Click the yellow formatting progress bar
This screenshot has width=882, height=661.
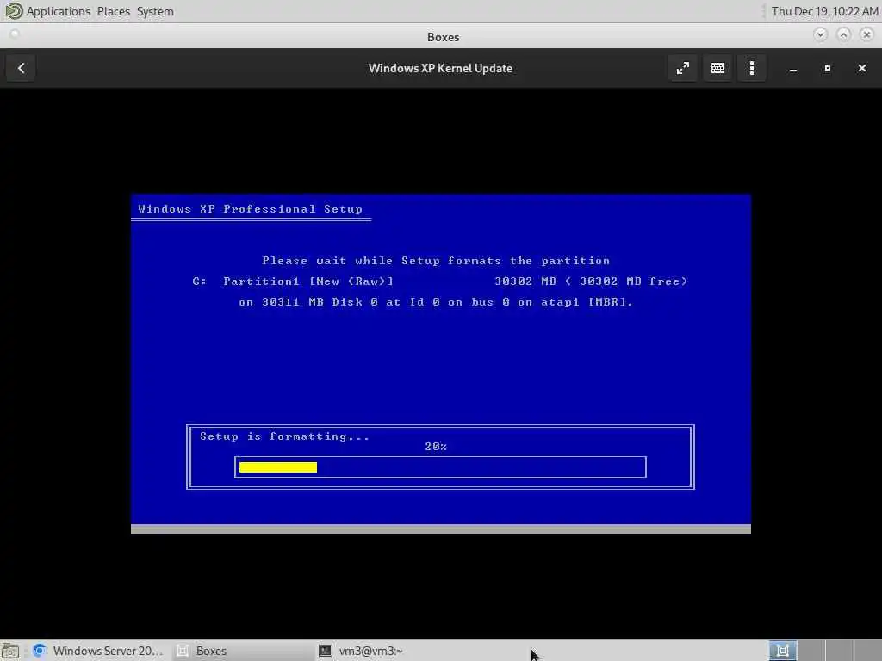coord(278,467)
